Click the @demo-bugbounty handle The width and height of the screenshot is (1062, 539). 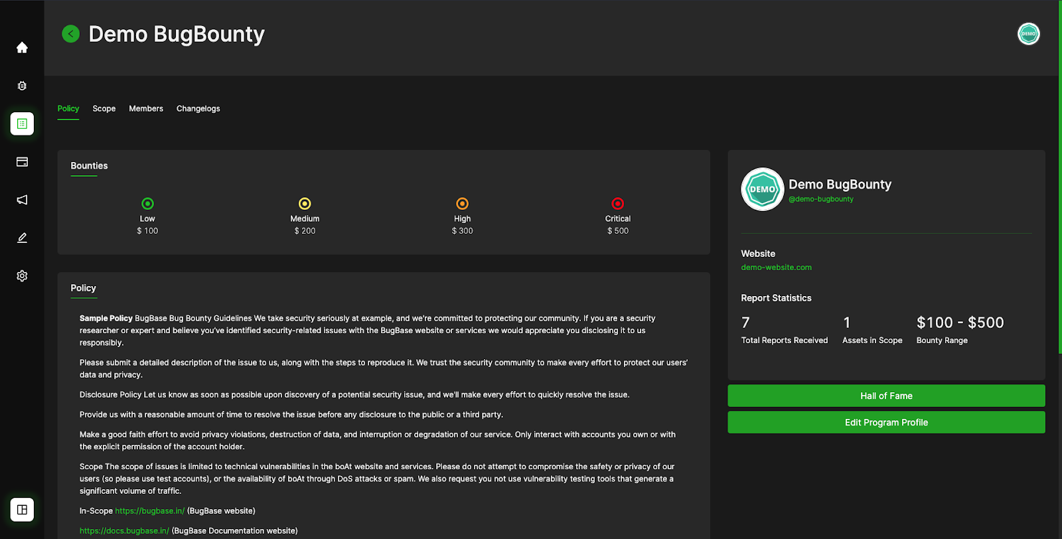821,199
